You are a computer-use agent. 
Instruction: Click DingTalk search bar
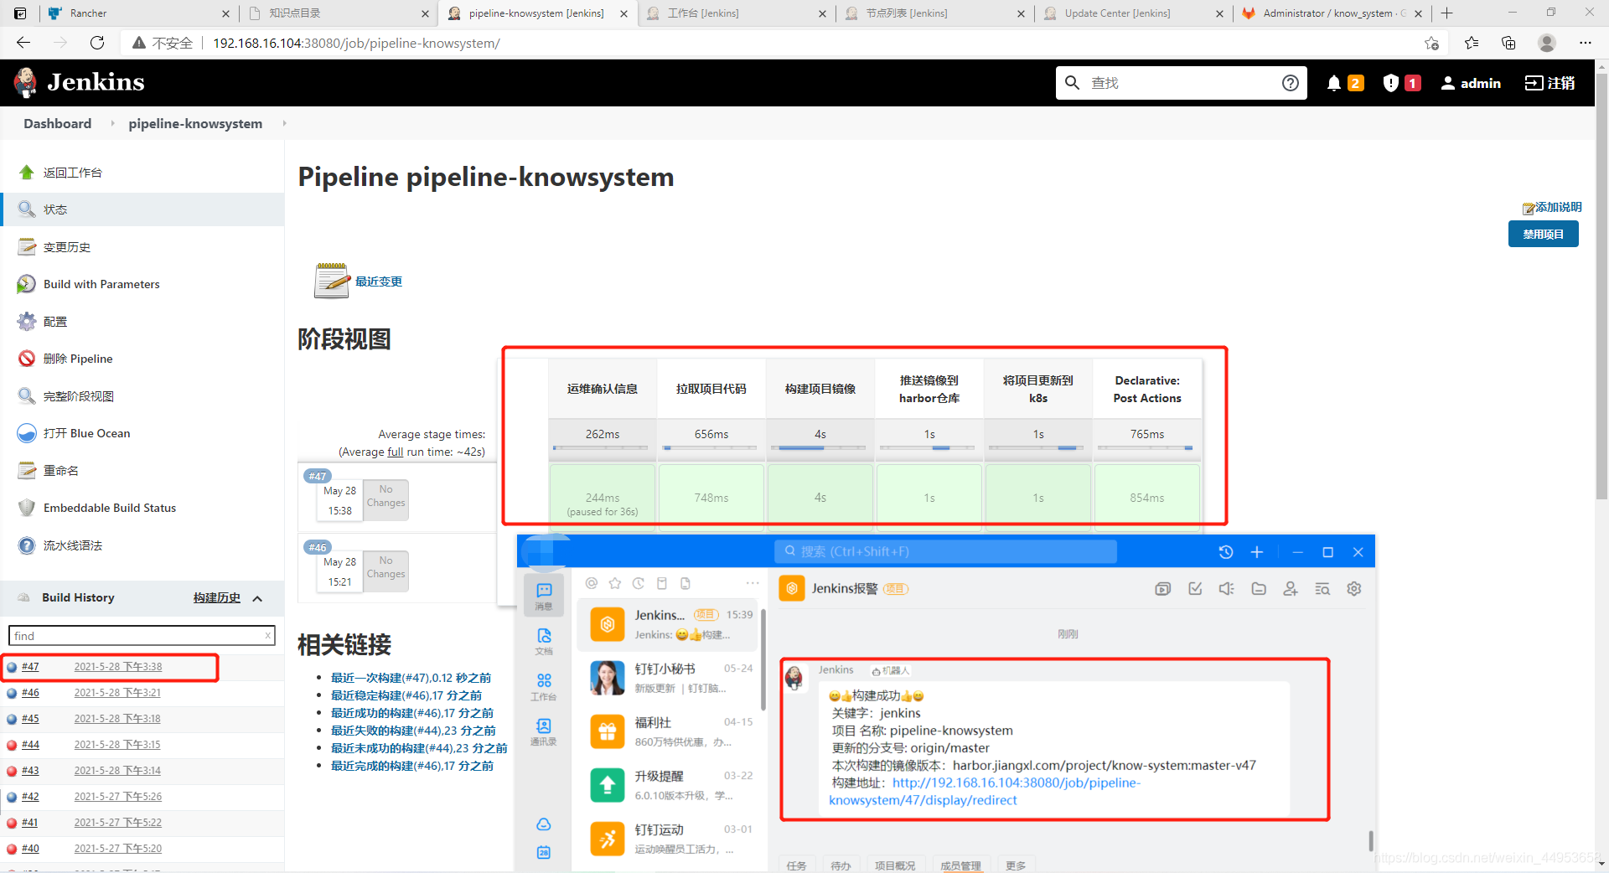point(945,551)
